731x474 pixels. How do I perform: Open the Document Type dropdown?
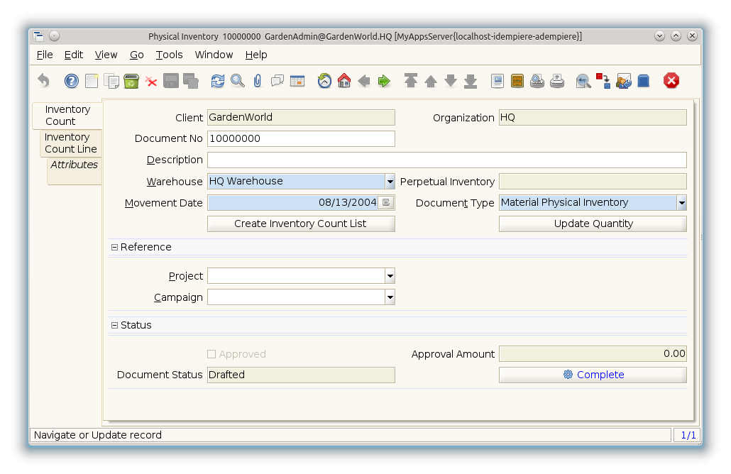(x=681, y=203)
